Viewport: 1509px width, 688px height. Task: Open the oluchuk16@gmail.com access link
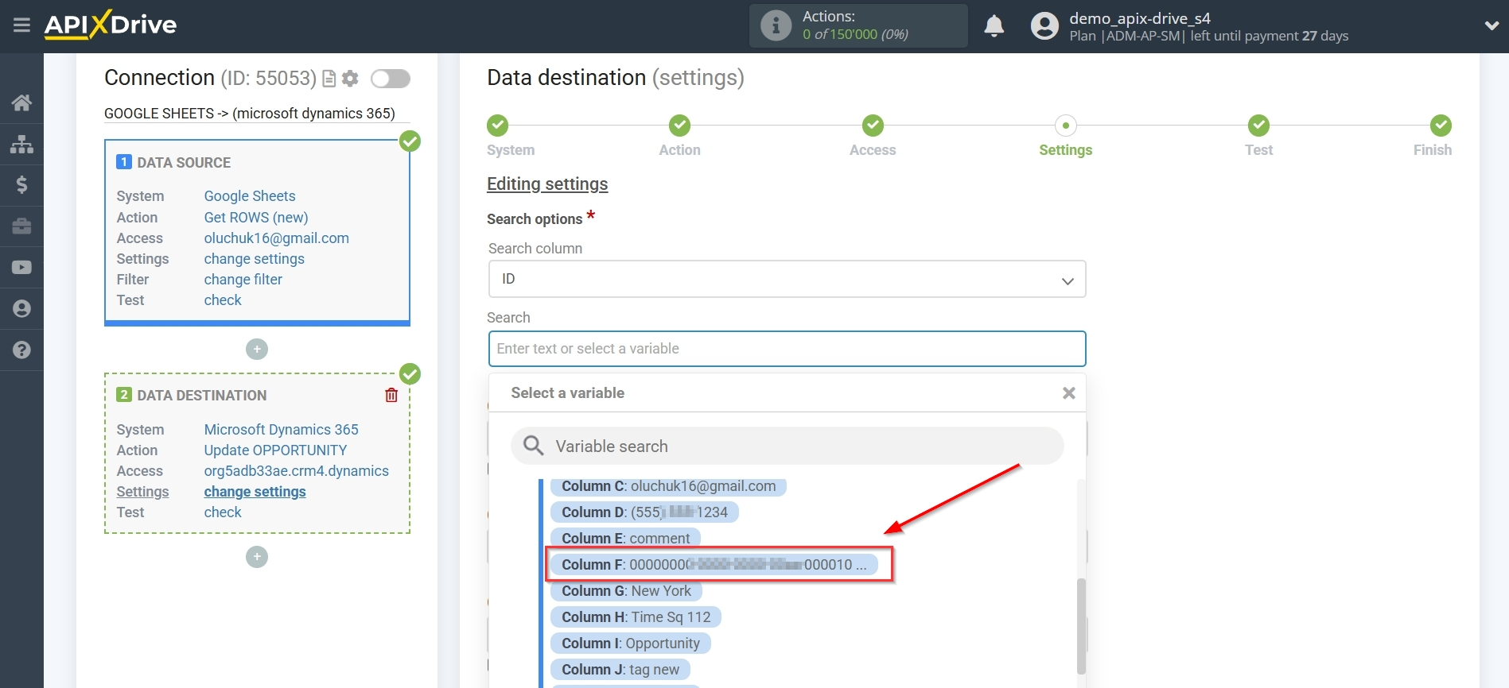(x=277, y=238)
